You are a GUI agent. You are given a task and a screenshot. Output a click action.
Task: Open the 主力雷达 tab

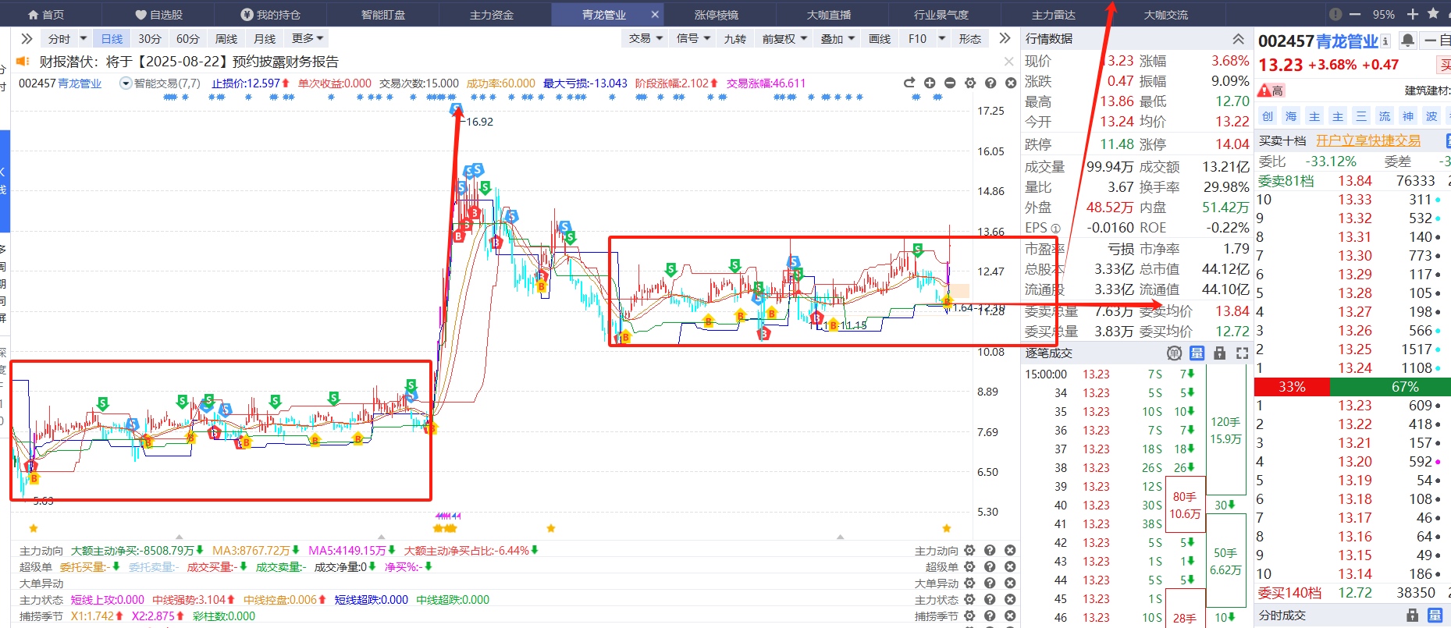click(1054, 15)
